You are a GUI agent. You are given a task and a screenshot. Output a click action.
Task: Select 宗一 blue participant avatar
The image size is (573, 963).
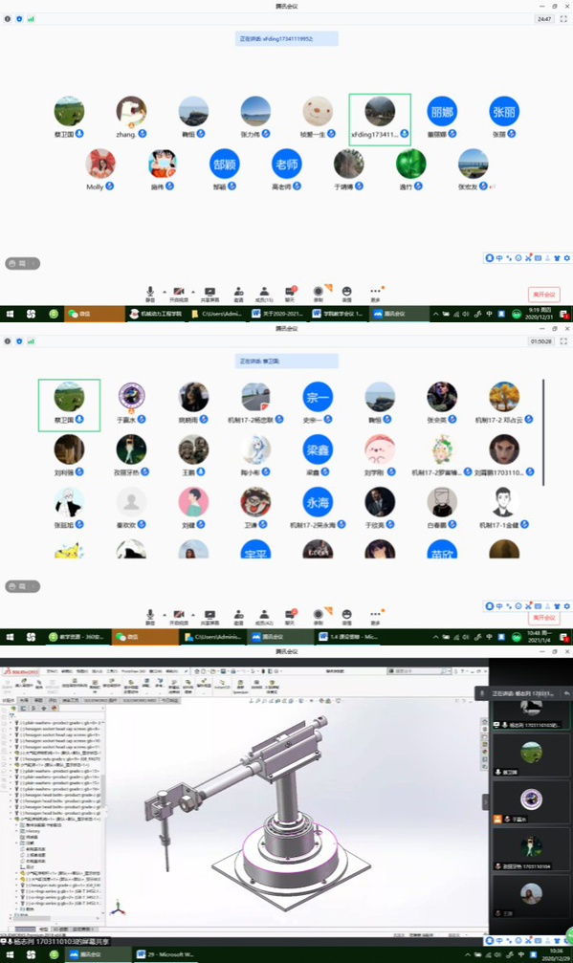(318, 398)
